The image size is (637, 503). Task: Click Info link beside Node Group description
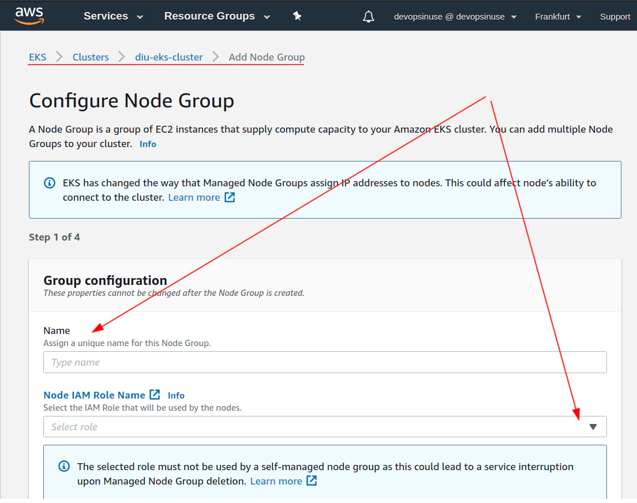[x=148, y=144]
